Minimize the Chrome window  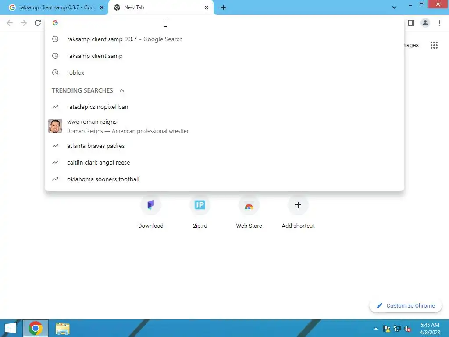(410, 5)
